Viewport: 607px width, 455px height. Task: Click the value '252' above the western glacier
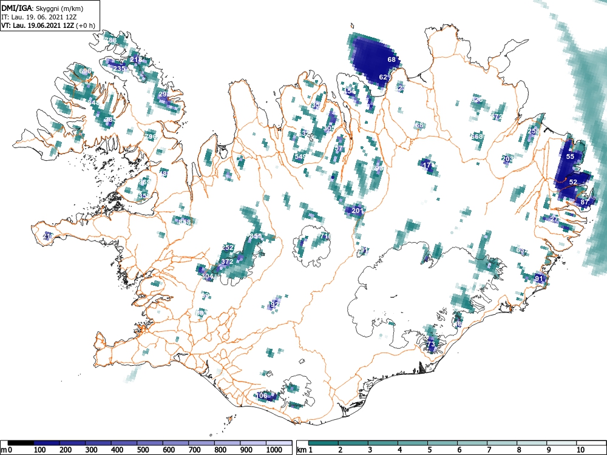[x=228, y=248]
